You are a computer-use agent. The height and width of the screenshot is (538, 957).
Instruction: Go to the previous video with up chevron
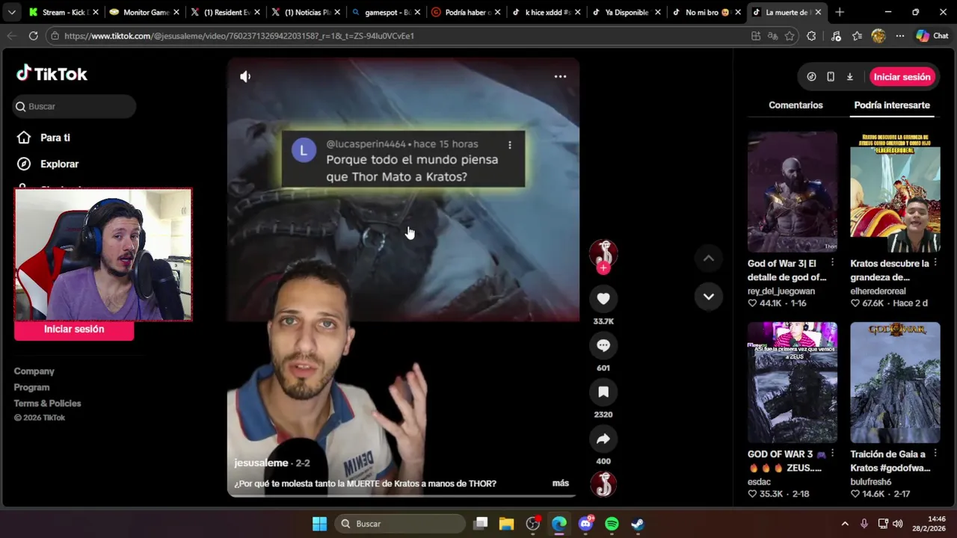(x=708, y=259)
